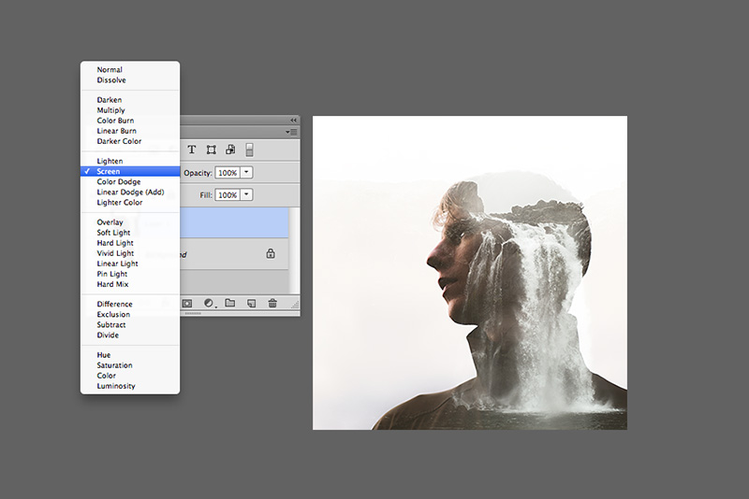
Task: Delete layer with trash icon
Action: (x=272, y=303)
